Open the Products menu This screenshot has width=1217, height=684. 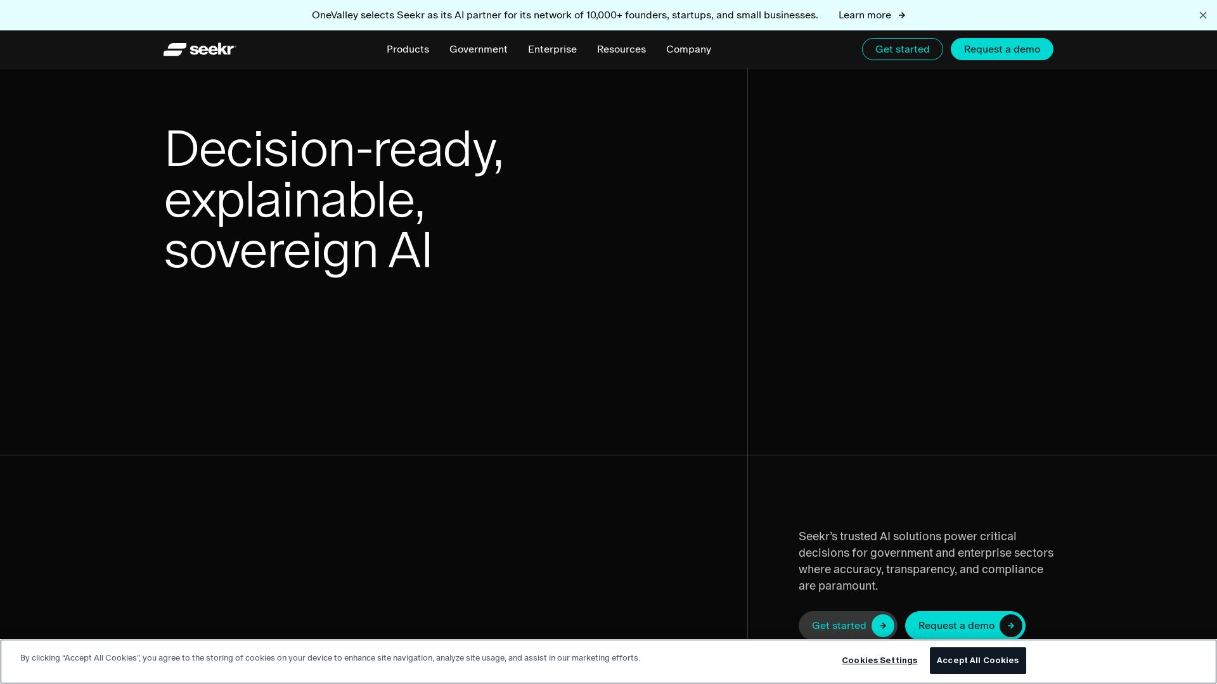point(408,49)
